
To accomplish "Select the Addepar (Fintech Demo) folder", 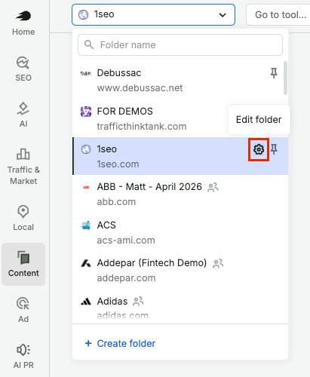I will point(180,270).
